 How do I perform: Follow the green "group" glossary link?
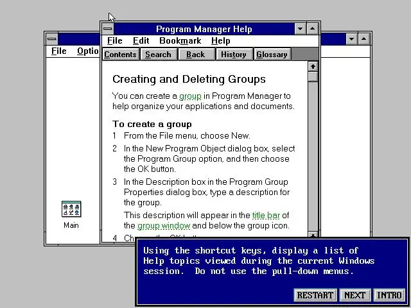[x=190, y=96]
